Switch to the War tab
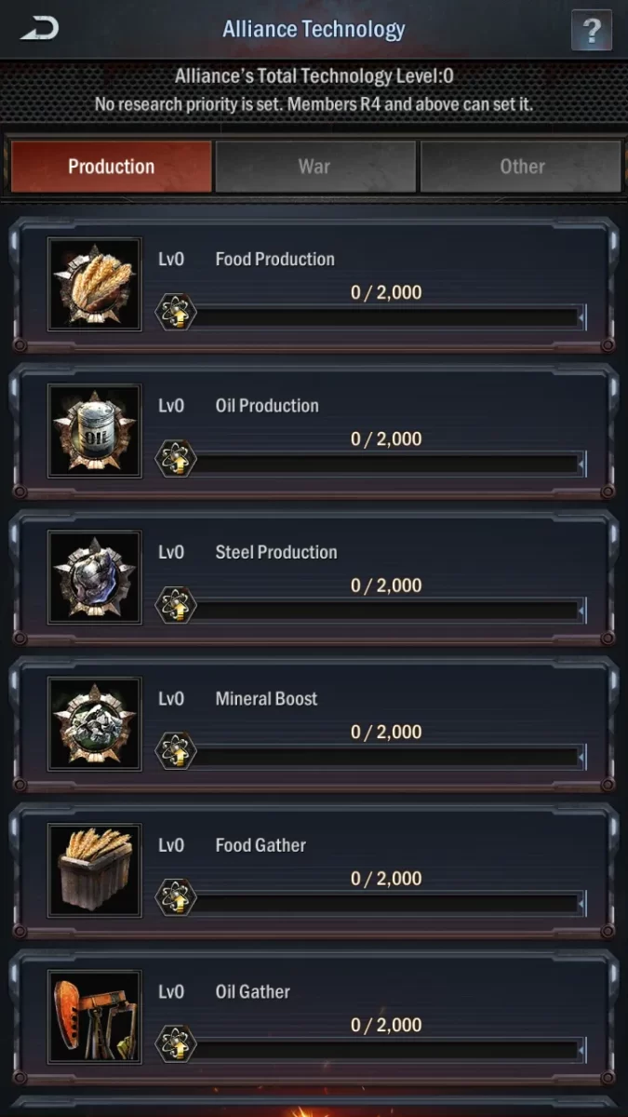 coord(314,167)
